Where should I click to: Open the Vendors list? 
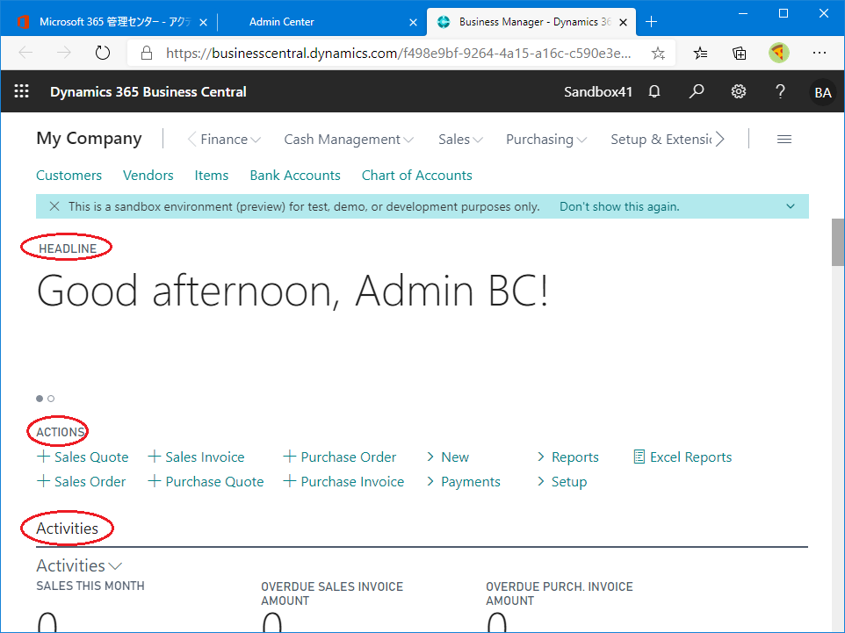pos(148,175)
